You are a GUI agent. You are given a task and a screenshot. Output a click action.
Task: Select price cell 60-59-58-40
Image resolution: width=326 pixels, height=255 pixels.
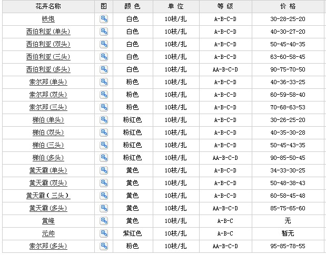(288, 95)
